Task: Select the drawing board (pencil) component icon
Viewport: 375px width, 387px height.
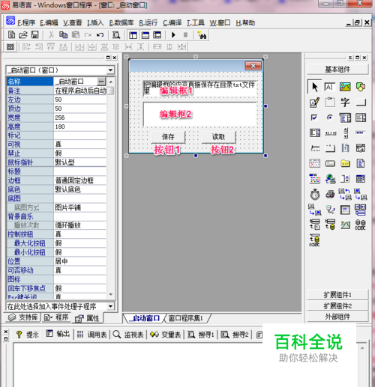Action: [x=314, y=103]
